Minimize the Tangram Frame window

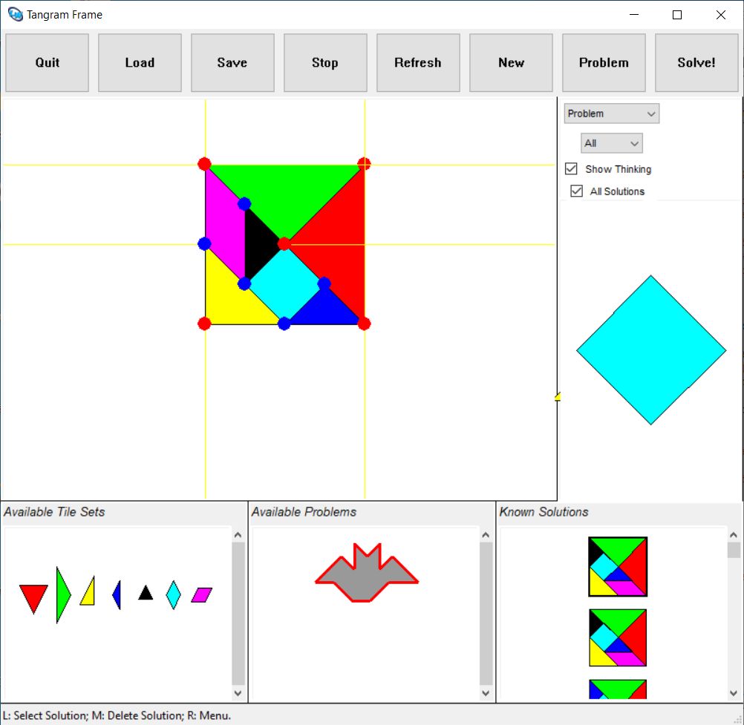(634, 15)
